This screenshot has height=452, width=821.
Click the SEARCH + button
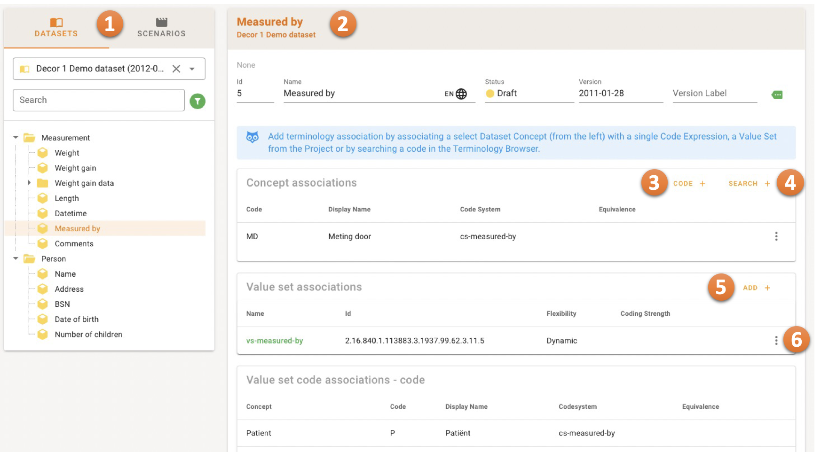pyautogui.click(x=749, y=184)
